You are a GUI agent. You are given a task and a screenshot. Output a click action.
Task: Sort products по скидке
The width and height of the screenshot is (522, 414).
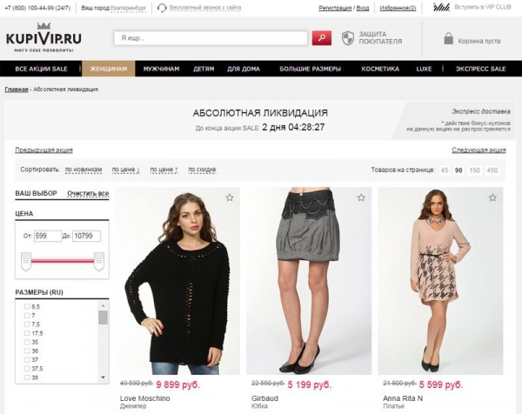[x=202, y=170]
